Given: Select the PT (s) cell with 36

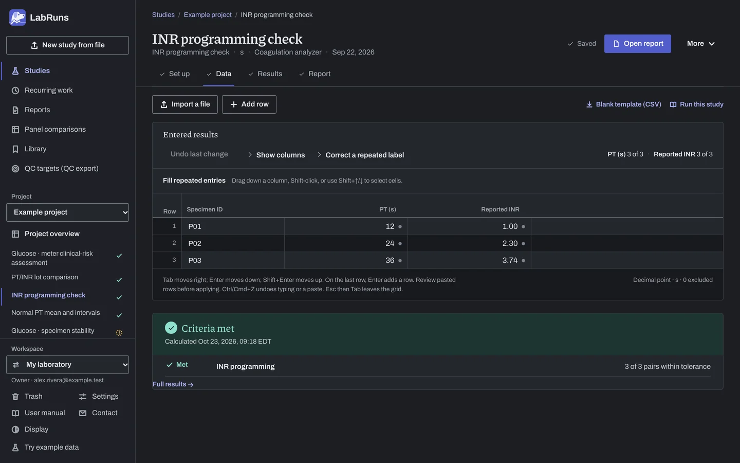Looking at the screenshot, I should (346, 260).
